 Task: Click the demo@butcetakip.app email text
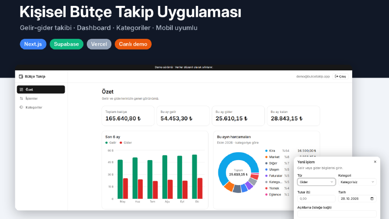click(313, 77)
